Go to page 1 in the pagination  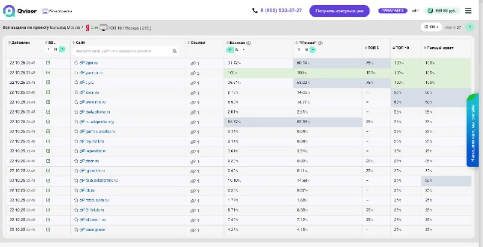pos(469,27)
